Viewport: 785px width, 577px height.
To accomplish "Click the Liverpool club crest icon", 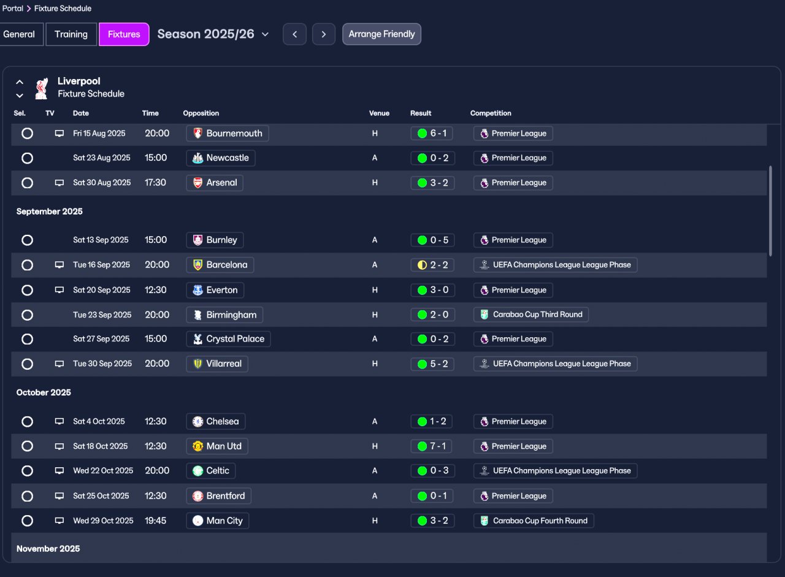I will [41, 88].
